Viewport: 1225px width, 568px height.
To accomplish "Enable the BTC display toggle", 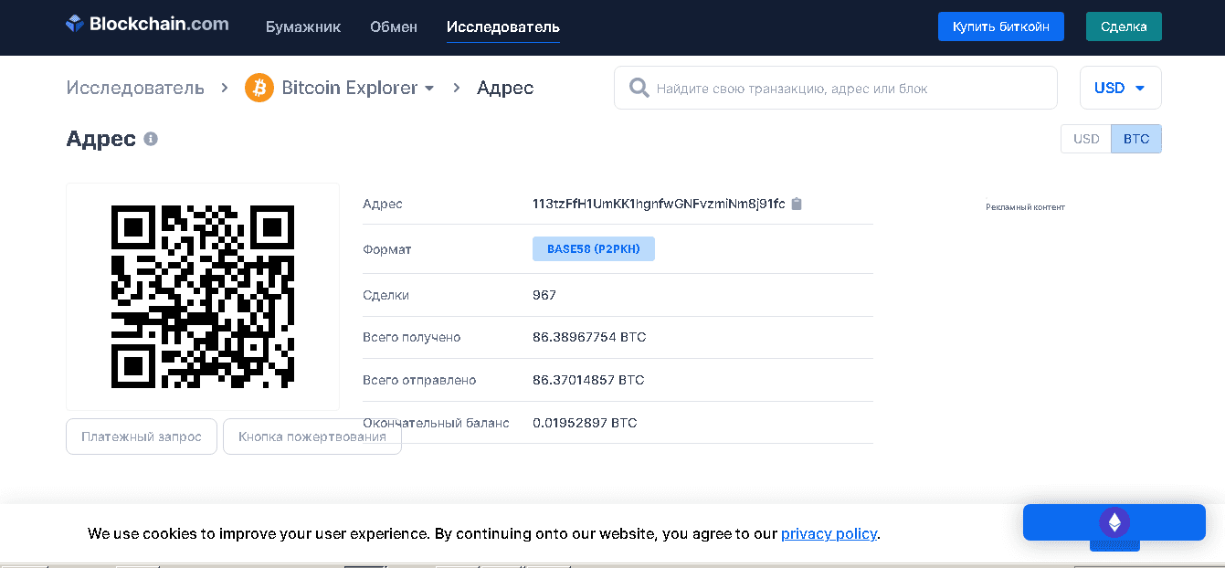I will pos(1135,138).
